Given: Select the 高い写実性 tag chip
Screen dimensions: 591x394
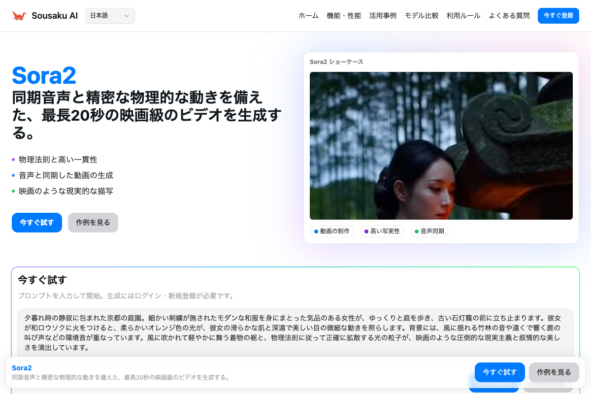Looking at the screenshot, I should point(382,231).
